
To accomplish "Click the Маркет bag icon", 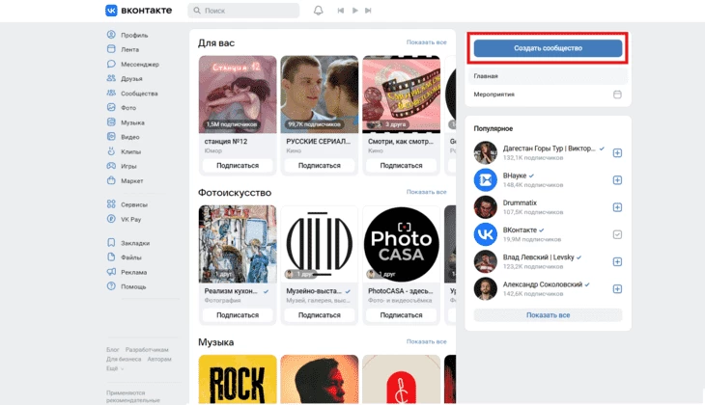I will [x=111, y=180].
